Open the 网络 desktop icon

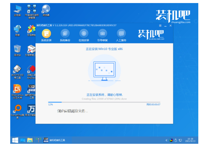pyautogui.click(x=17, y=30)
